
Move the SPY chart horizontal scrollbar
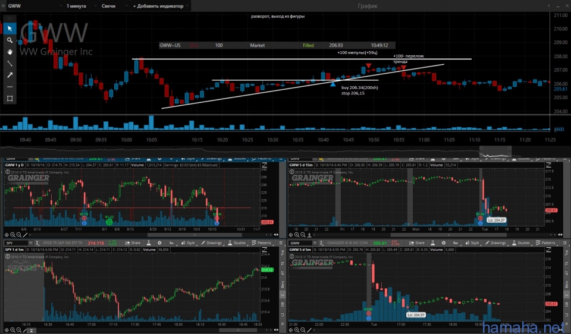(237, 330)
